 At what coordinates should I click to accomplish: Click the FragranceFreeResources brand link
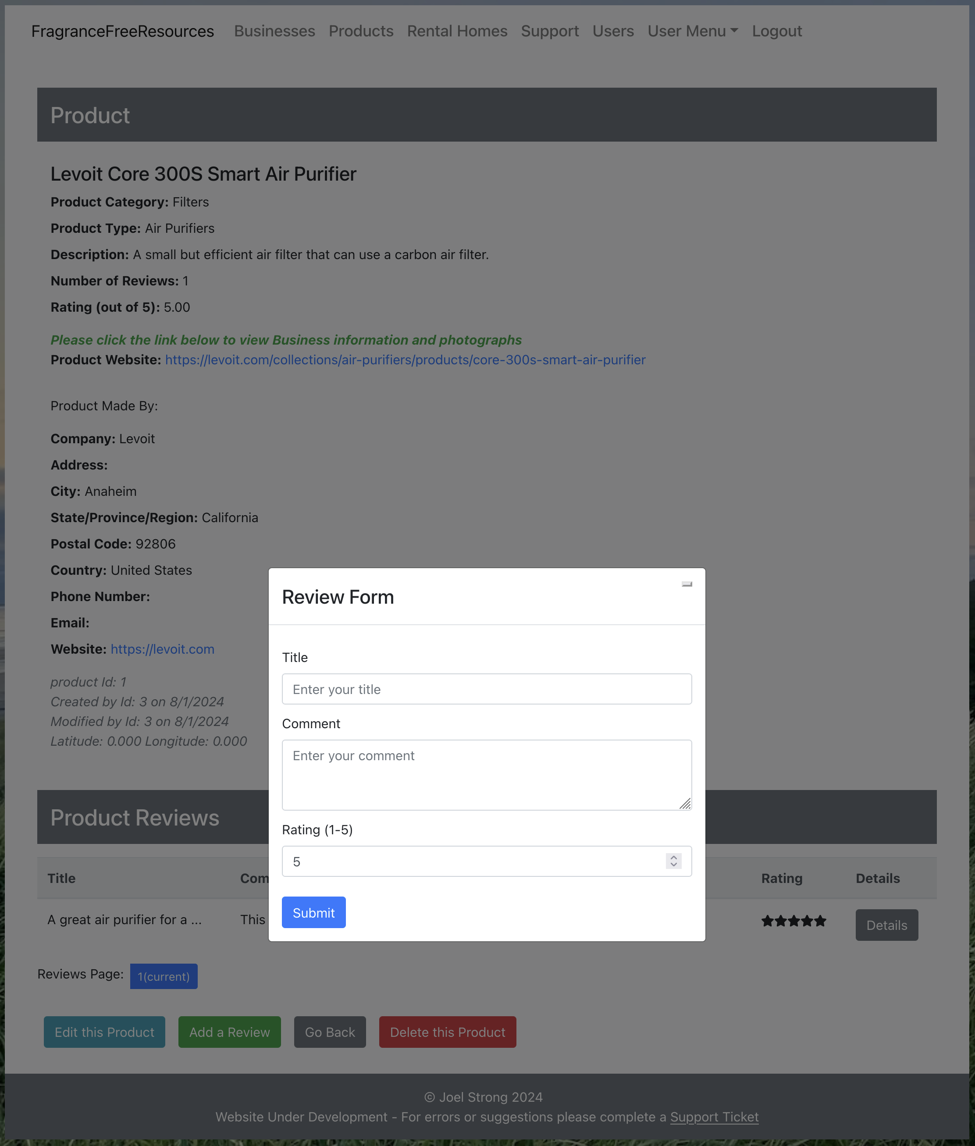(x=123, y=32)
